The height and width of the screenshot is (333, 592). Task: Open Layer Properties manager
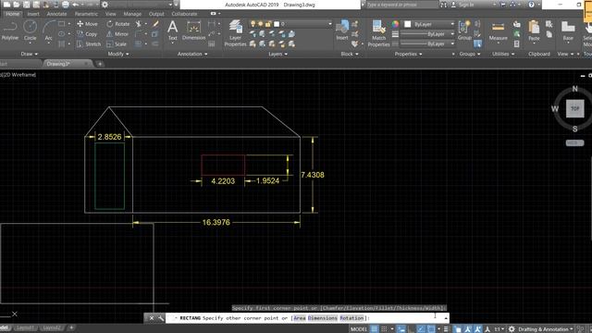tap(235, 33)
